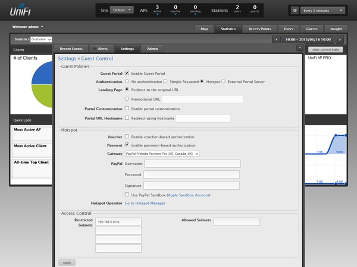The image size is (357, 267).
Task: Click the active APs arrow indicator
Action: point(156,14)
